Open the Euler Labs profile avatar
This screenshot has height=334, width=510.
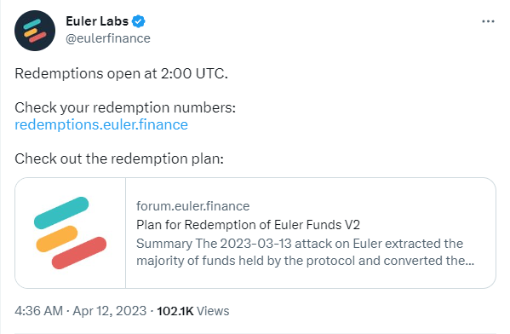tap(35, 31)
